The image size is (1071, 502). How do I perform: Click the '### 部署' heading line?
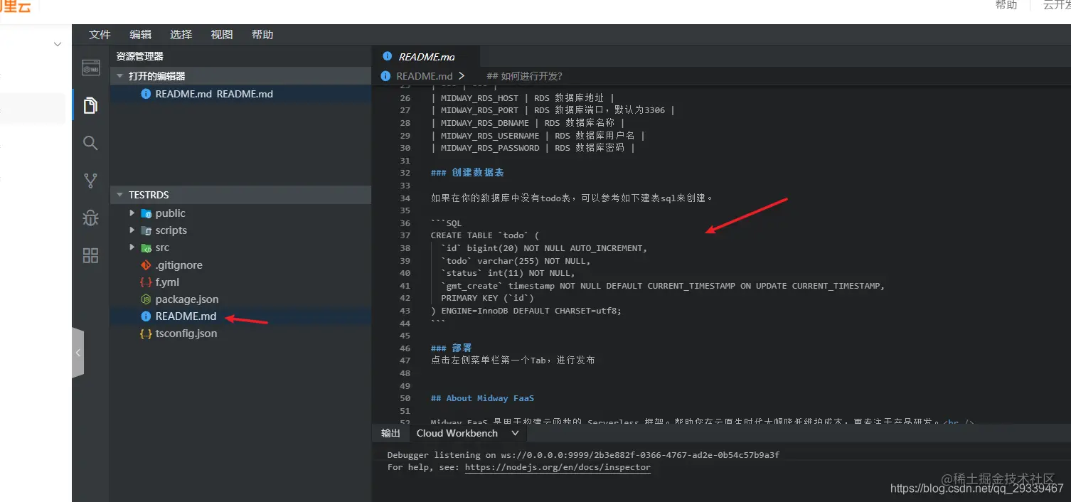click(x=451, y=348)
